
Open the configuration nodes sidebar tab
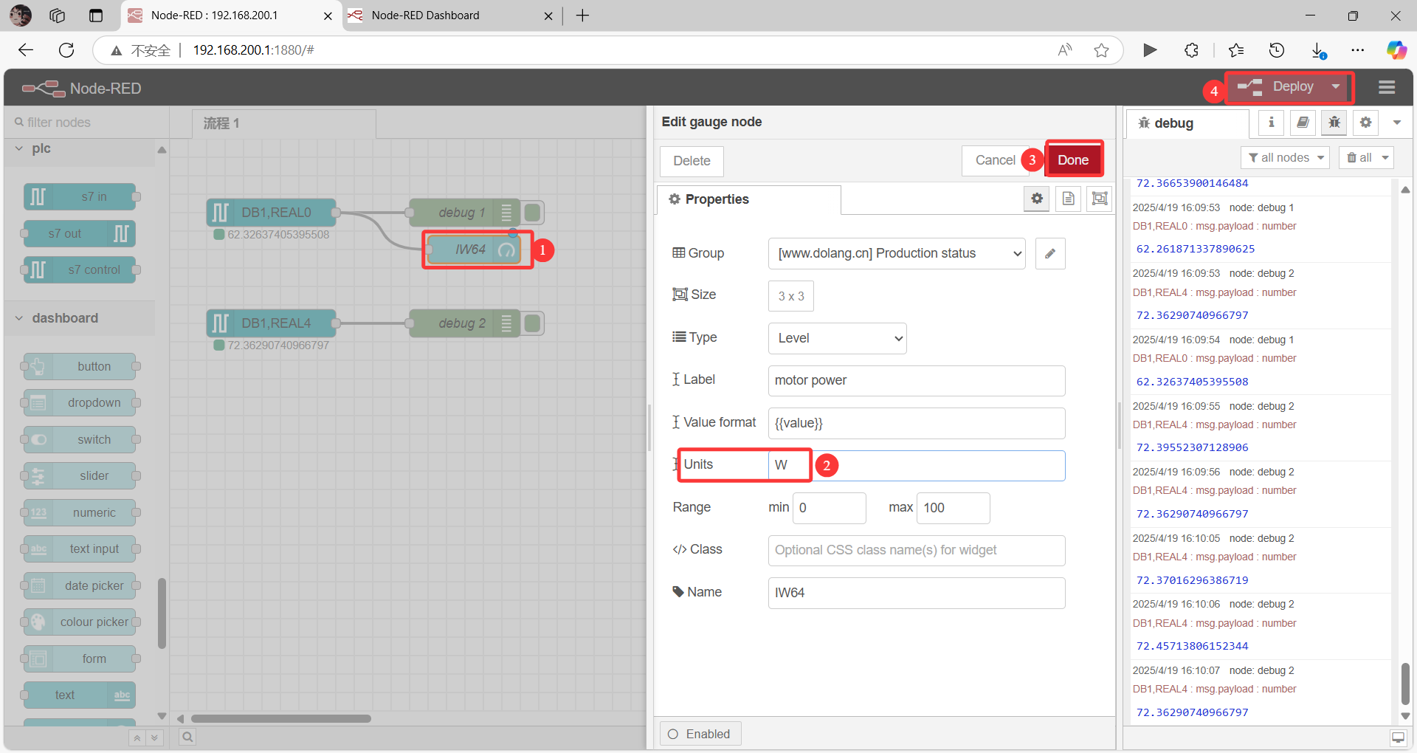[x=1365, y=123]
